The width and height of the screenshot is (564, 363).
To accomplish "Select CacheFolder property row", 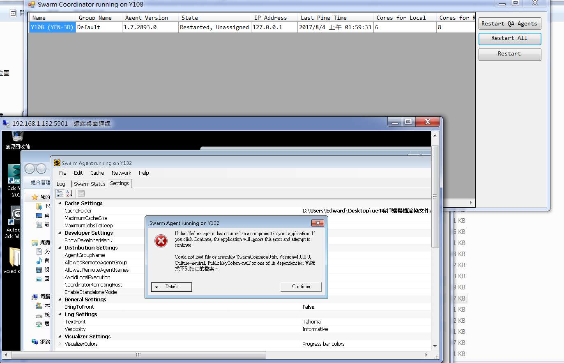I will 244,211.
